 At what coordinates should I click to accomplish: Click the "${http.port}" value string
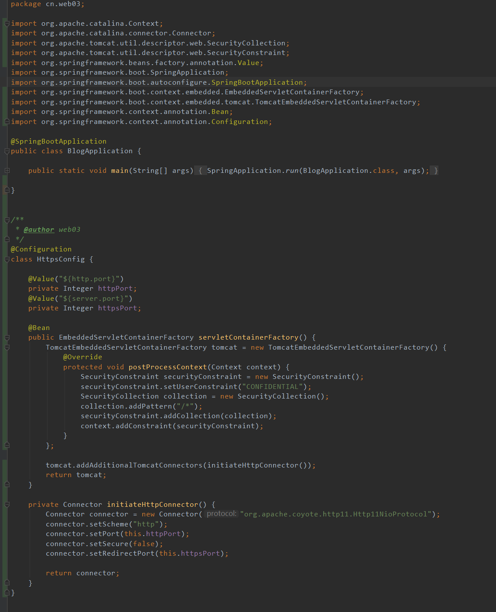89,279
